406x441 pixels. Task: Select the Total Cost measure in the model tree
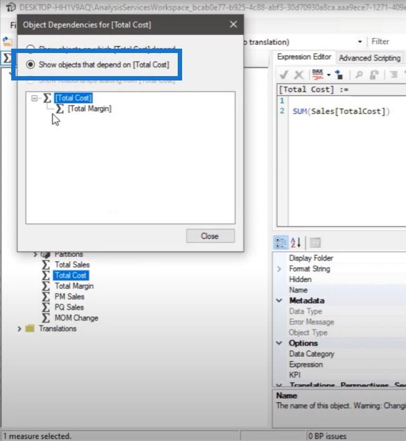pyautogui.click(x=70, y=275)
